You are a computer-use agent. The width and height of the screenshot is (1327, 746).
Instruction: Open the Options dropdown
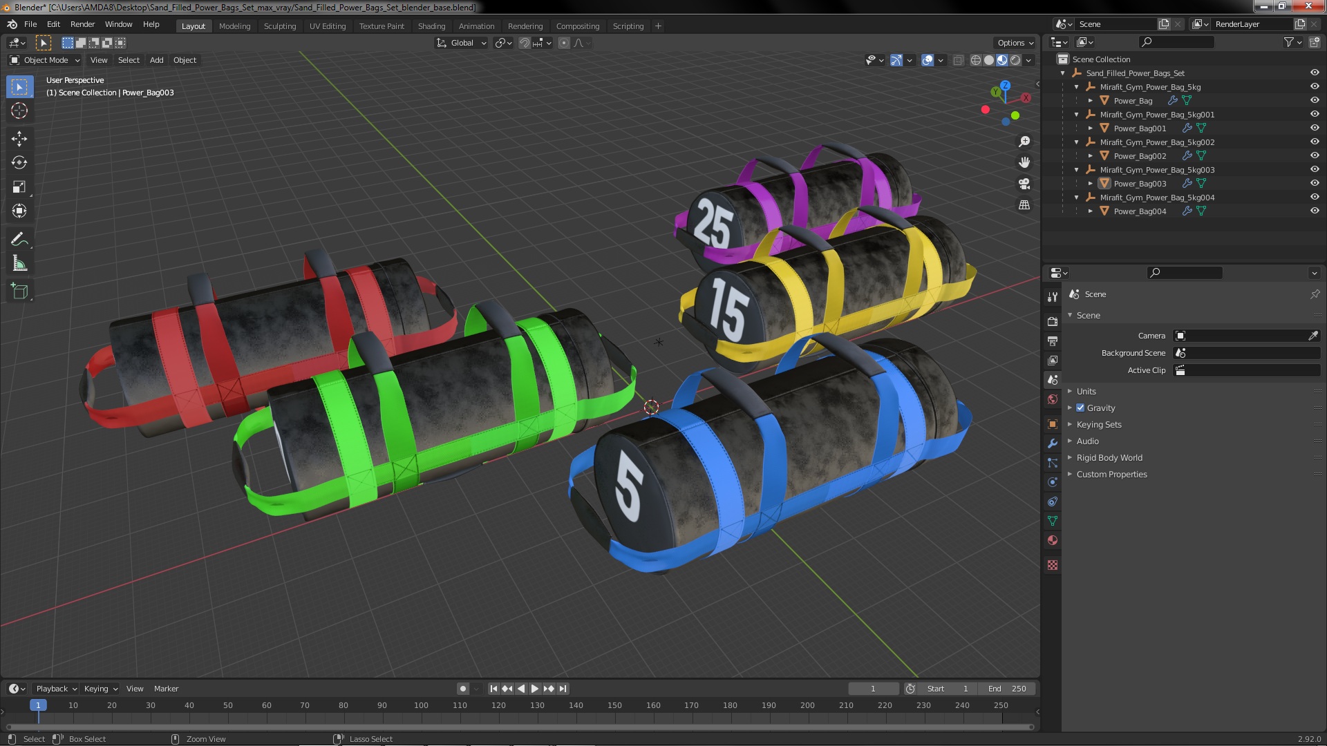pyautogui.click(x=1015, y=43)
